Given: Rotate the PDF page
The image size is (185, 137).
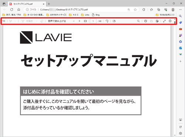Looking at the screenshot, I should 107,21.
